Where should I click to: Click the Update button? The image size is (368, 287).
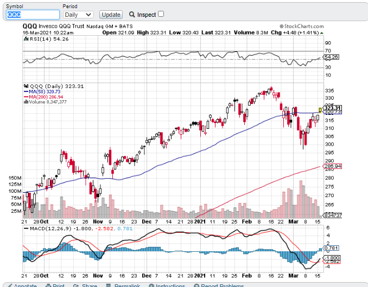click(x=111, y=15)
